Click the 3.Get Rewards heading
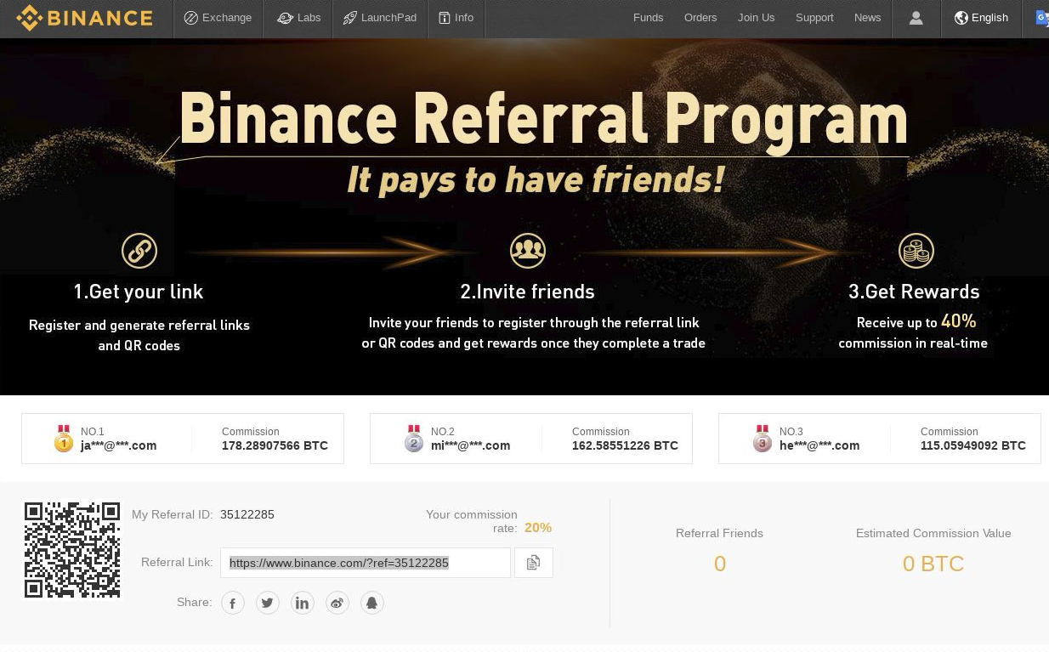 (x=914, y=292)
